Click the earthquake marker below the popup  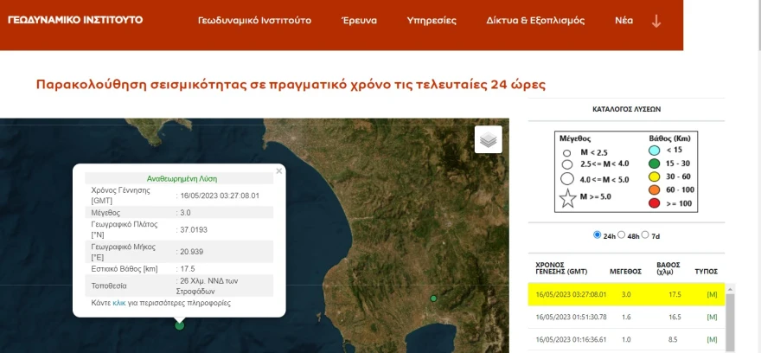[180, 325]
